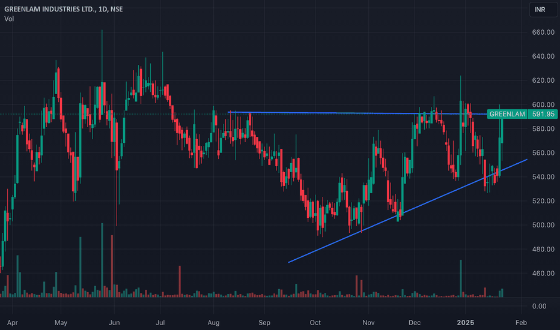Click the 591.95 current price value
The width and height of the screenshot is (560, 330).
click(543, 114)
